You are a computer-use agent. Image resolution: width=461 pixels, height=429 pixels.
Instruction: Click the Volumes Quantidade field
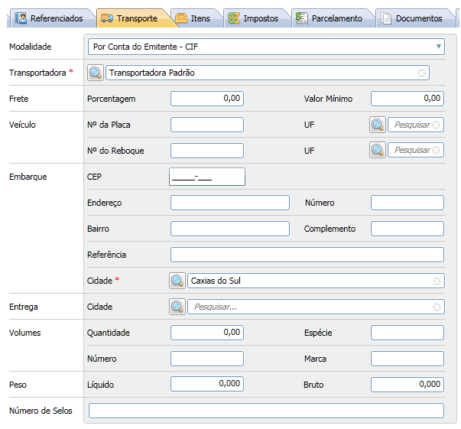(x=207, y=333)
